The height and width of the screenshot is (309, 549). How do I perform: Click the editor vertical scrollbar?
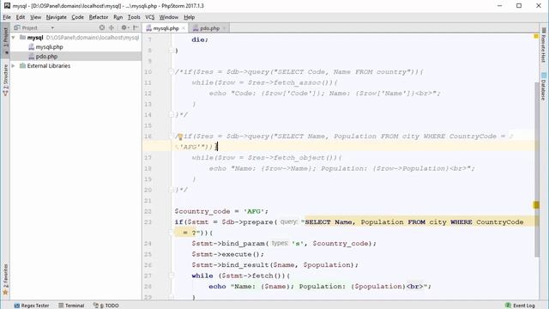(x=537, y=170)
